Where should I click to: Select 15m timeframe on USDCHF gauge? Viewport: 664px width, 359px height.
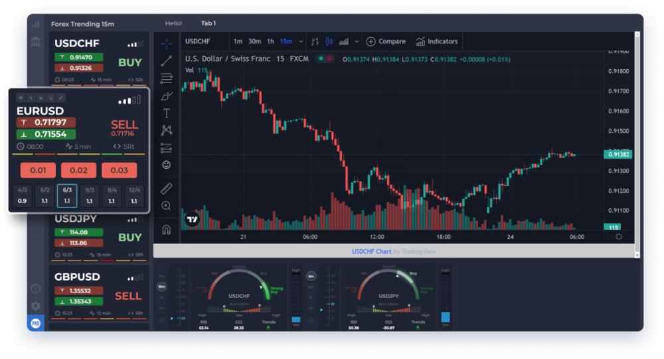161,287
